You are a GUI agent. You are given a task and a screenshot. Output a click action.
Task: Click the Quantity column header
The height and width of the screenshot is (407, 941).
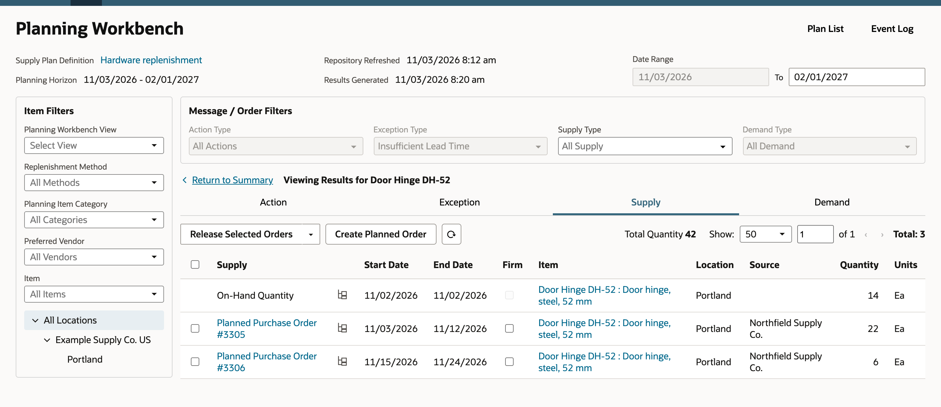[859, 265]
